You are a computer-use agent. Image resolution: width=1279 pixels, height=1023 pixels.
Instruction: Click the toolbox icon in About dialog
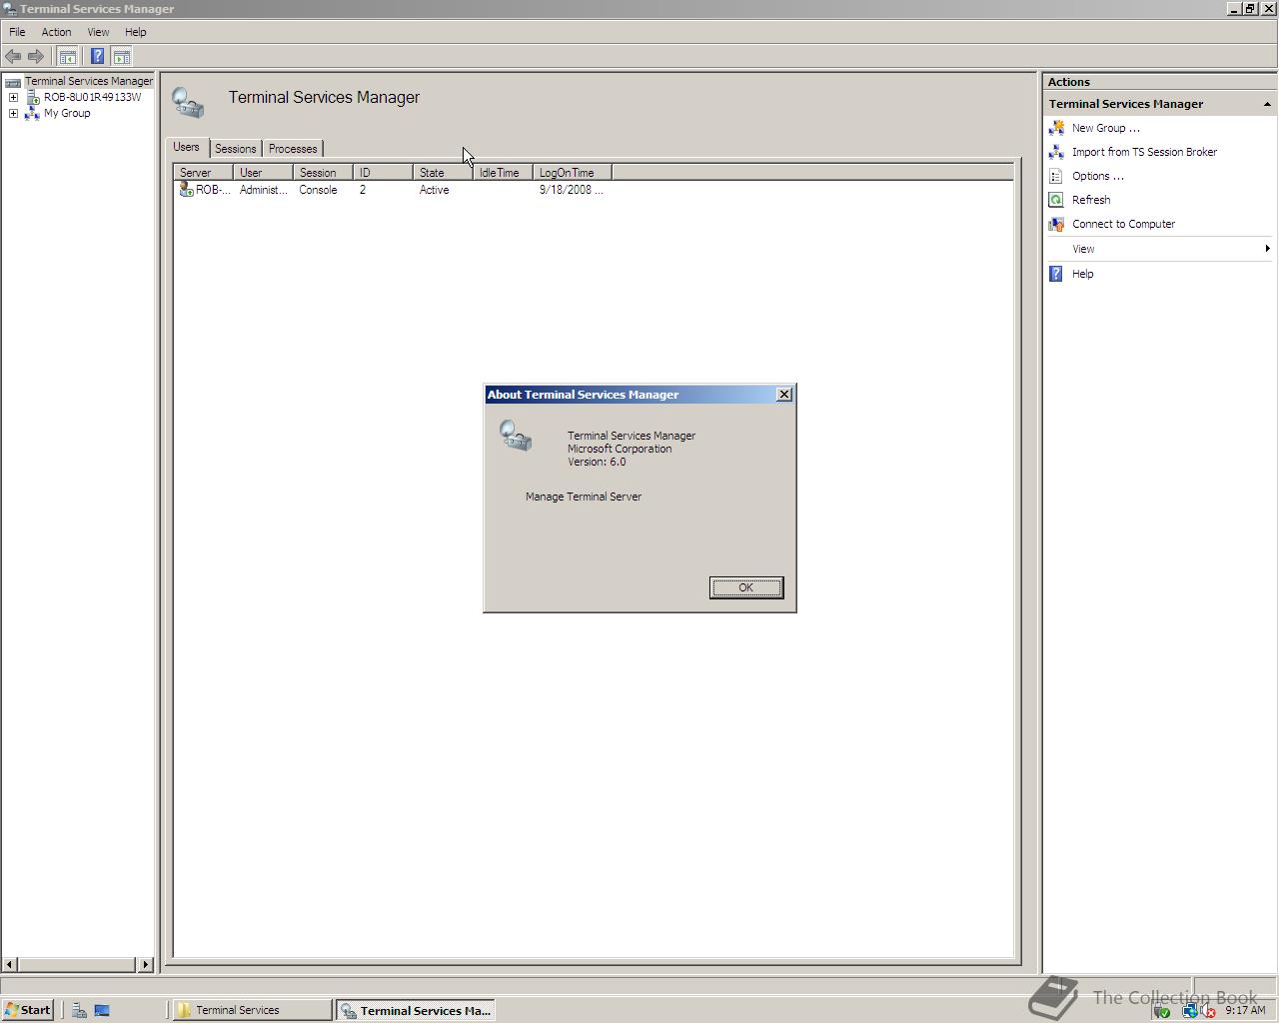pyautogui.click(x=516, y=436)
